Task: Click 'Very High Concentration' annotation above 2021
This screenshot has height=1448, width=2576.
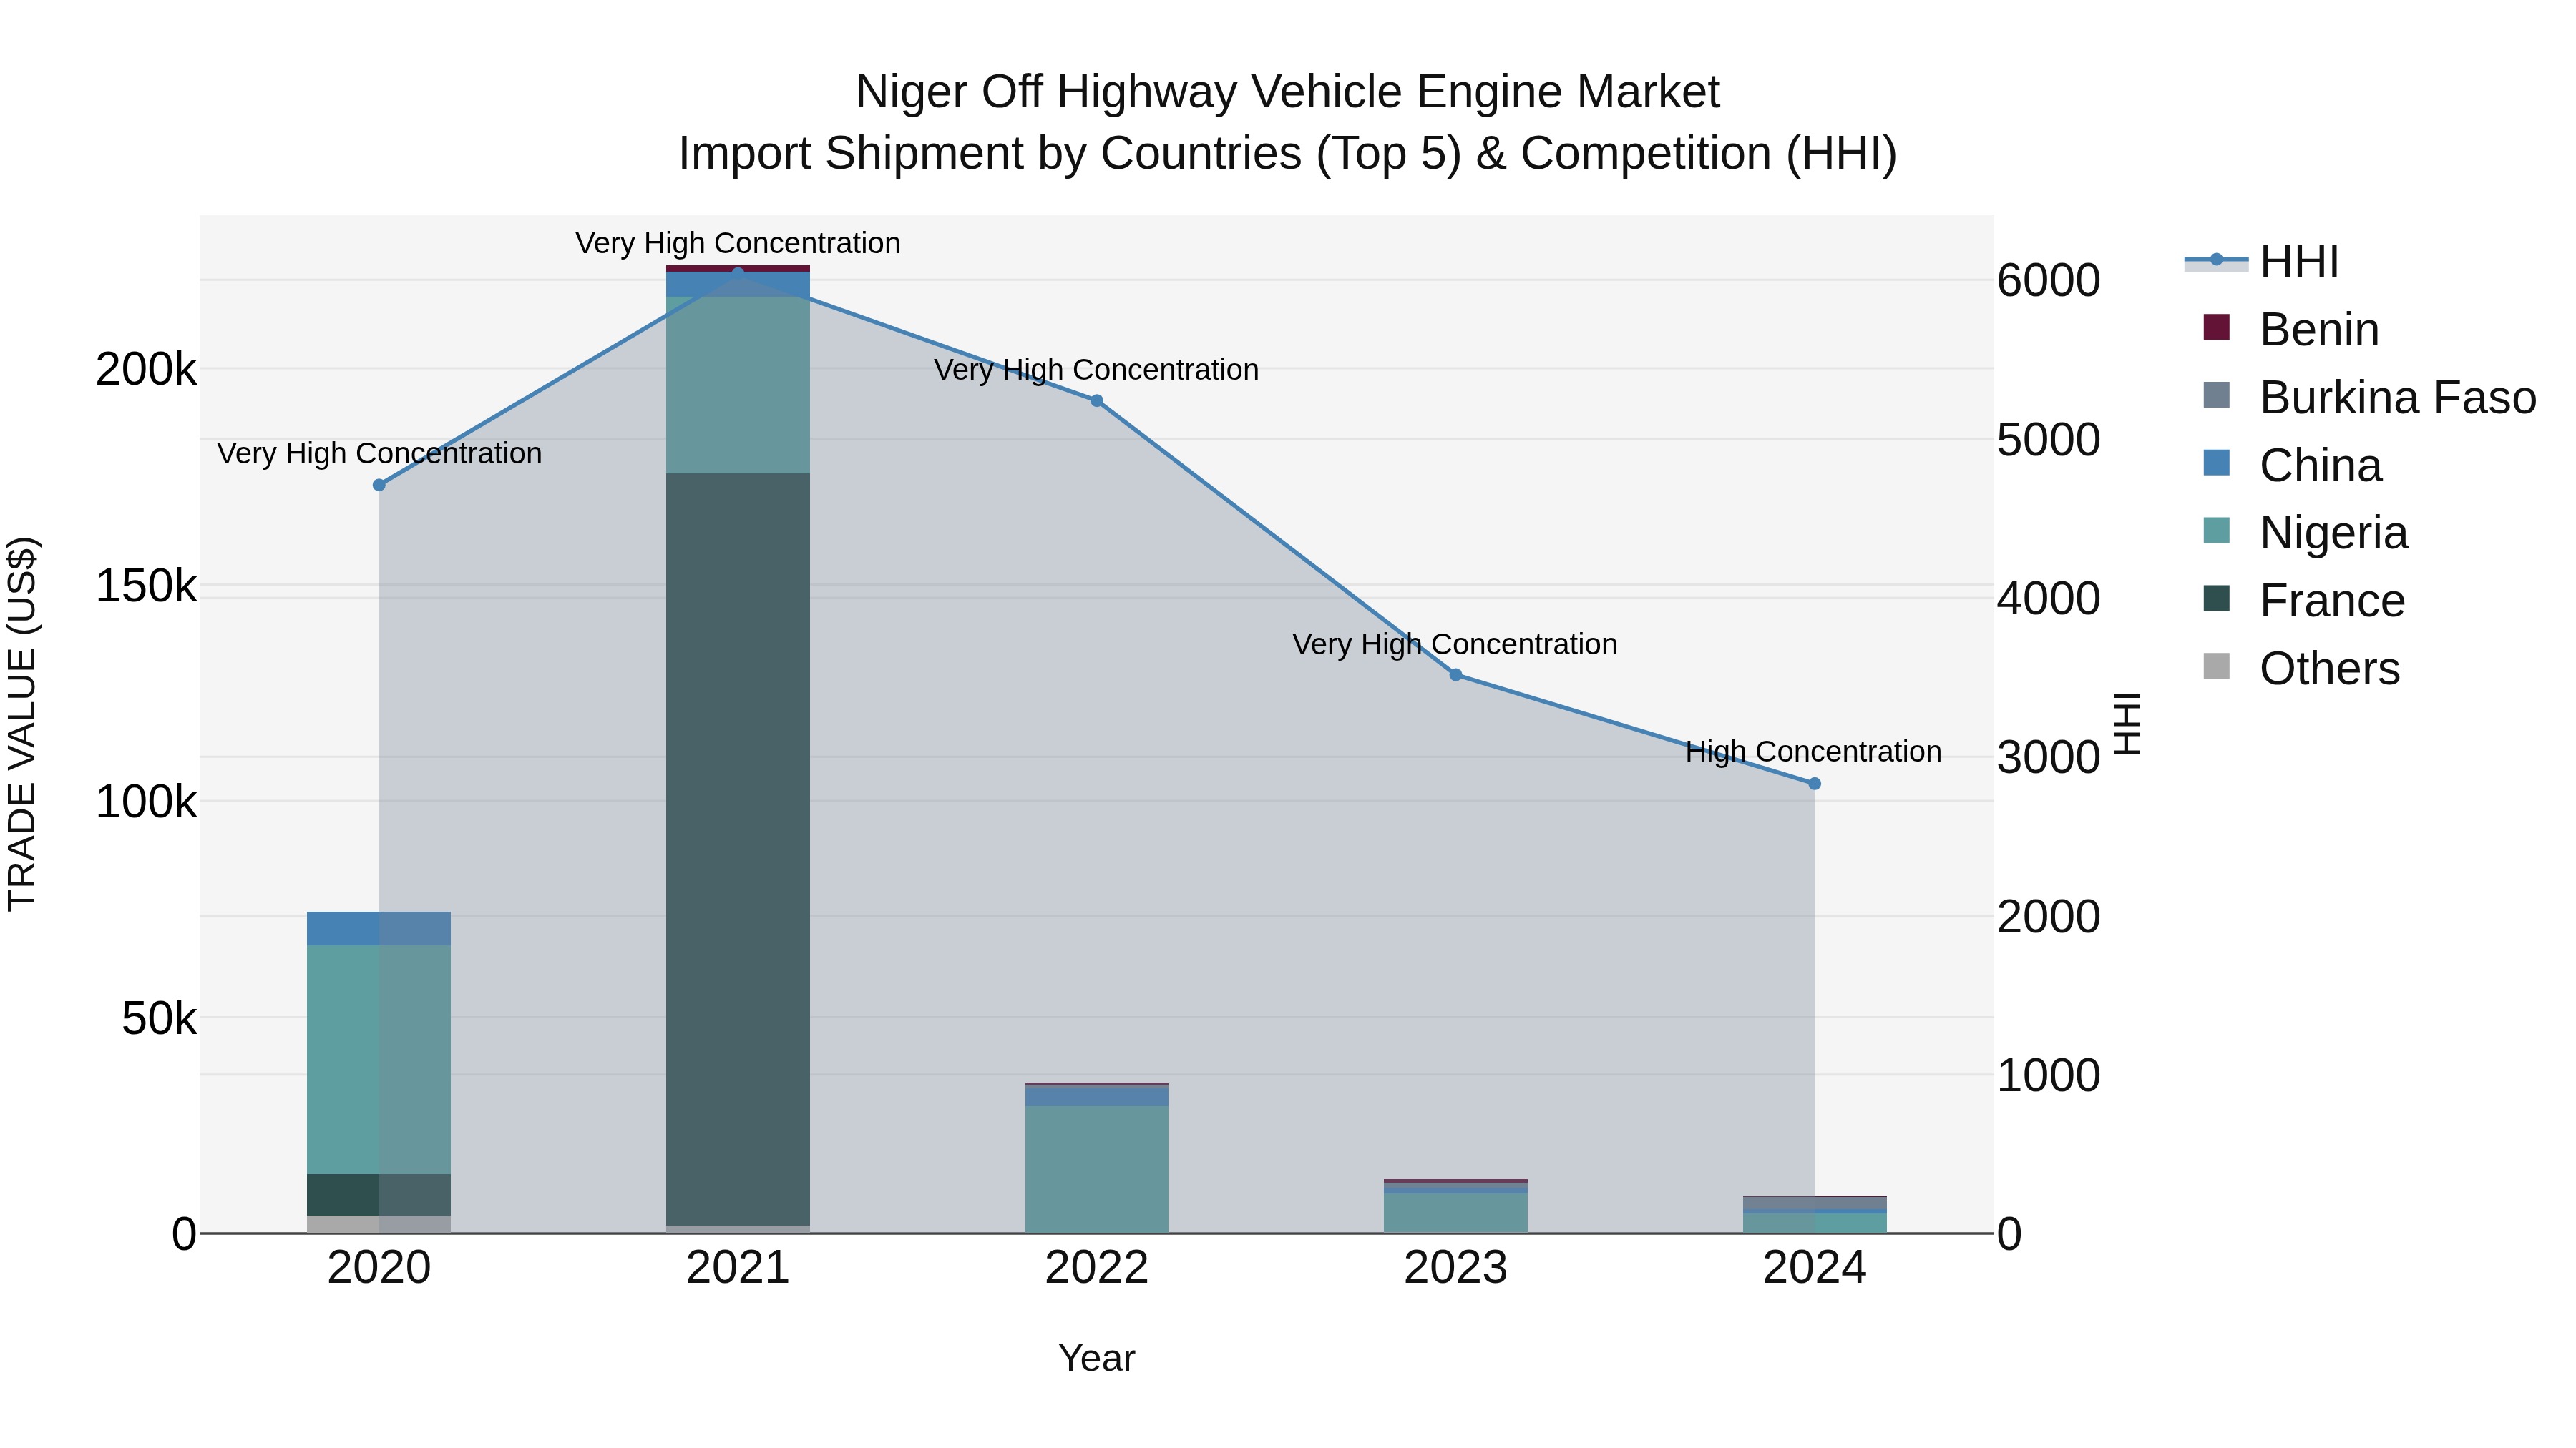Action: tap(738, 243)
